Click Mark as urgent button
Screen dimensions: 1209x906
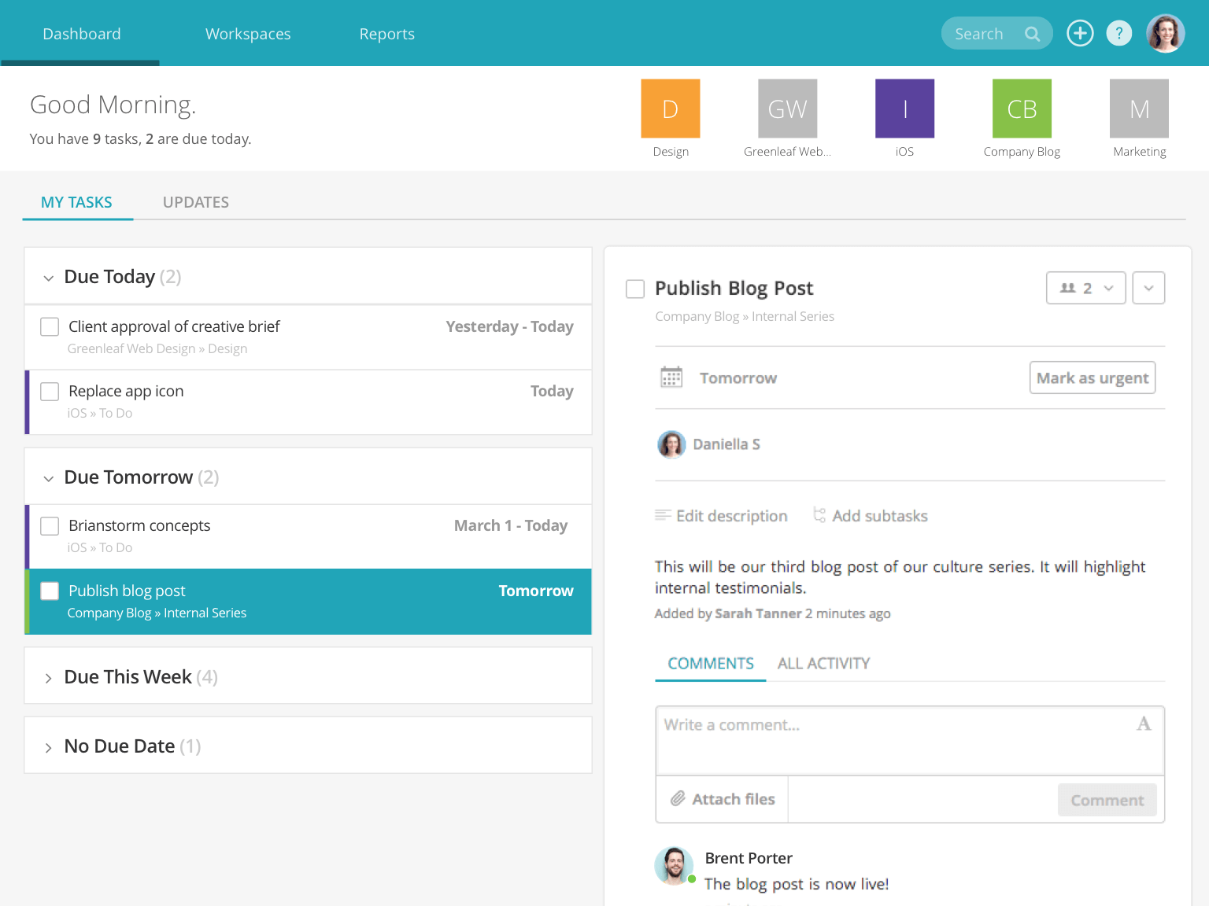1093,377
